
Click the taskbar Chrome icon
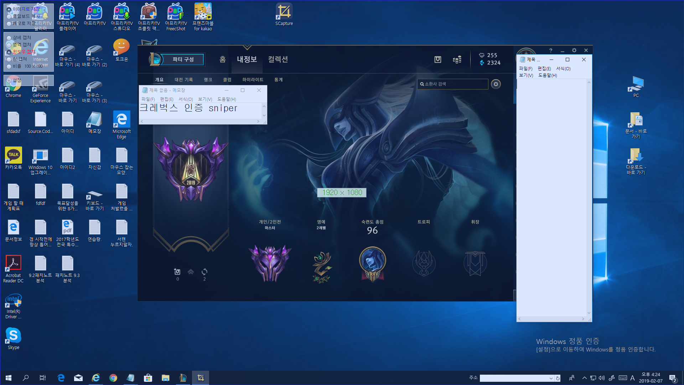[x=113, y=378]
